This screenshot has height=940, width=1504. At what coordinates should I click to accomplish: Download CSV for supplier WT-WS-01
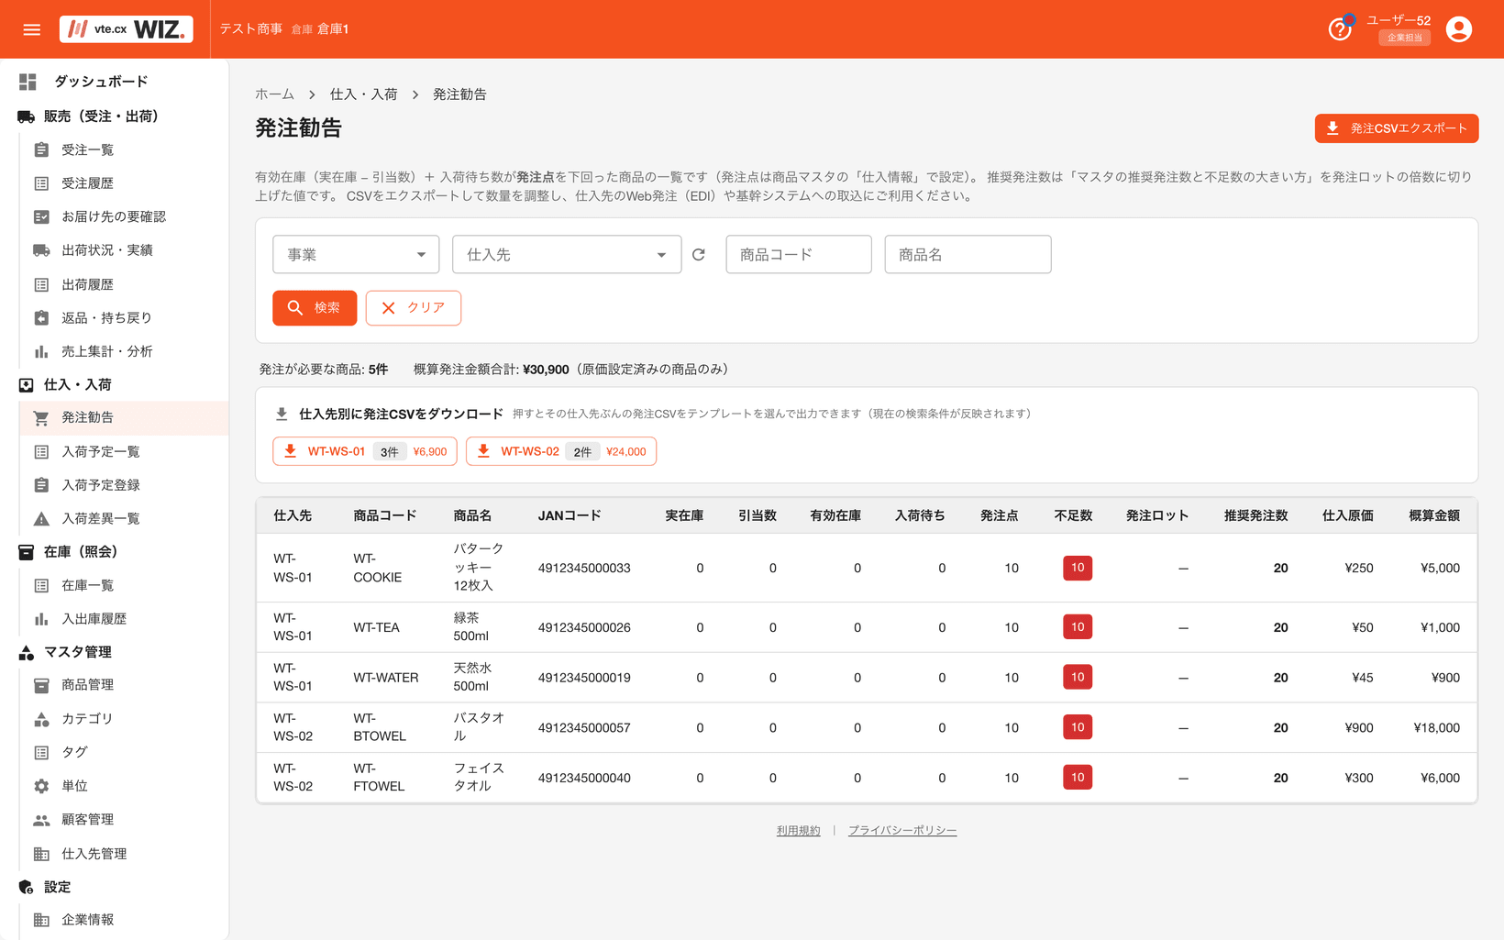365,451
